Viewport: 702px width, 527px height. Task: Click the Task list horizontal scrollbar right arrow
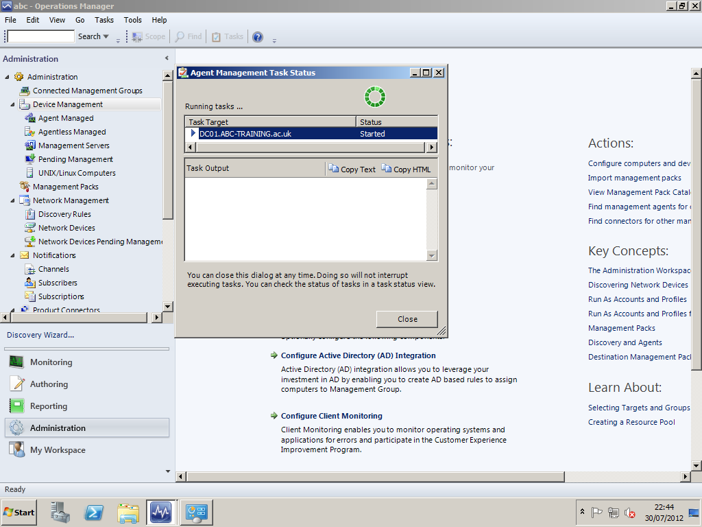coord(431,147)
